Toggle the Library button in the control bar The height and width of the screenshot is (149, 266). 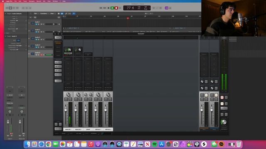coord(7,8)
